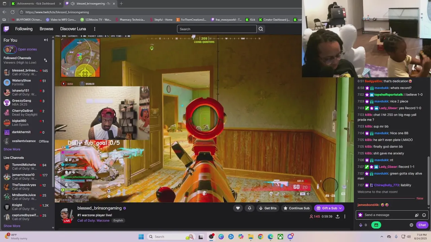Click Lady_Gbear username saying Record 1-1

click(388, 167)
